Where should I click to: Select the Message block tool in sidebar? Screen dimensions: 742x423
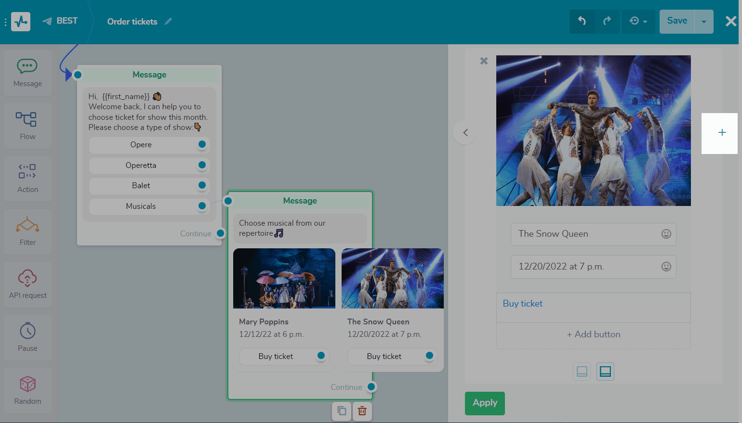(27, 73)
